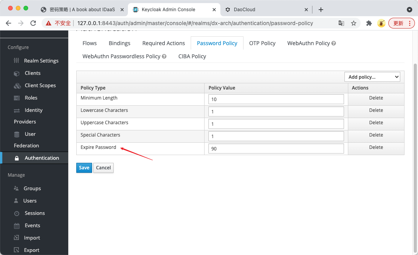
Task: Click the Cancel button
Action: coord(103,168)
